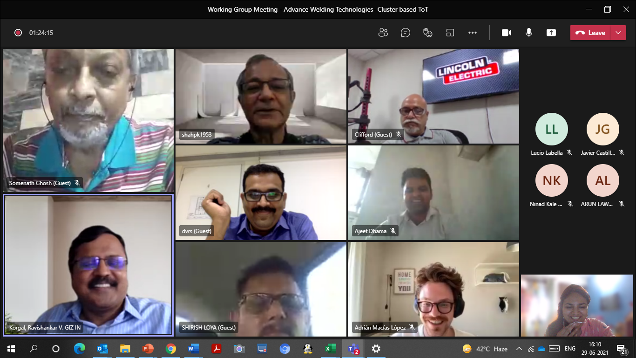
Task: Open the More actions ellipsis menu
Action: point(473,33)
